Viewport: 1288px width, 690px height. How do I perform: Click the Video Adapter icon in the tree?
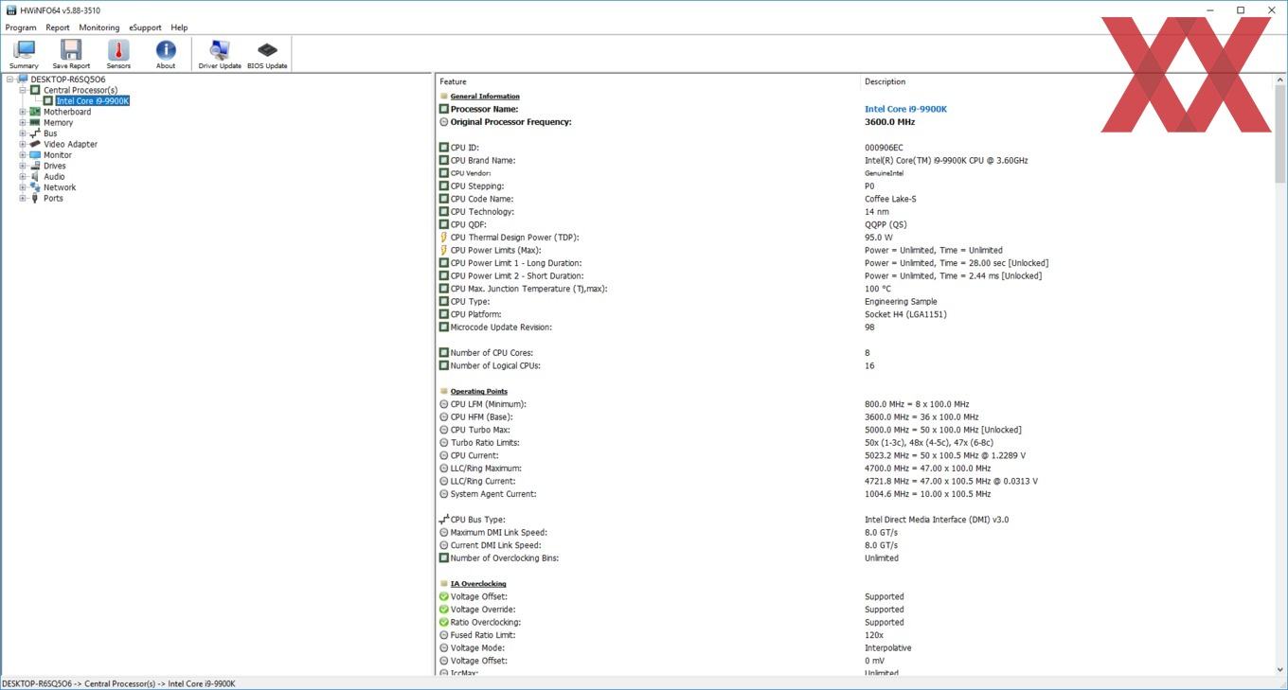35,145
